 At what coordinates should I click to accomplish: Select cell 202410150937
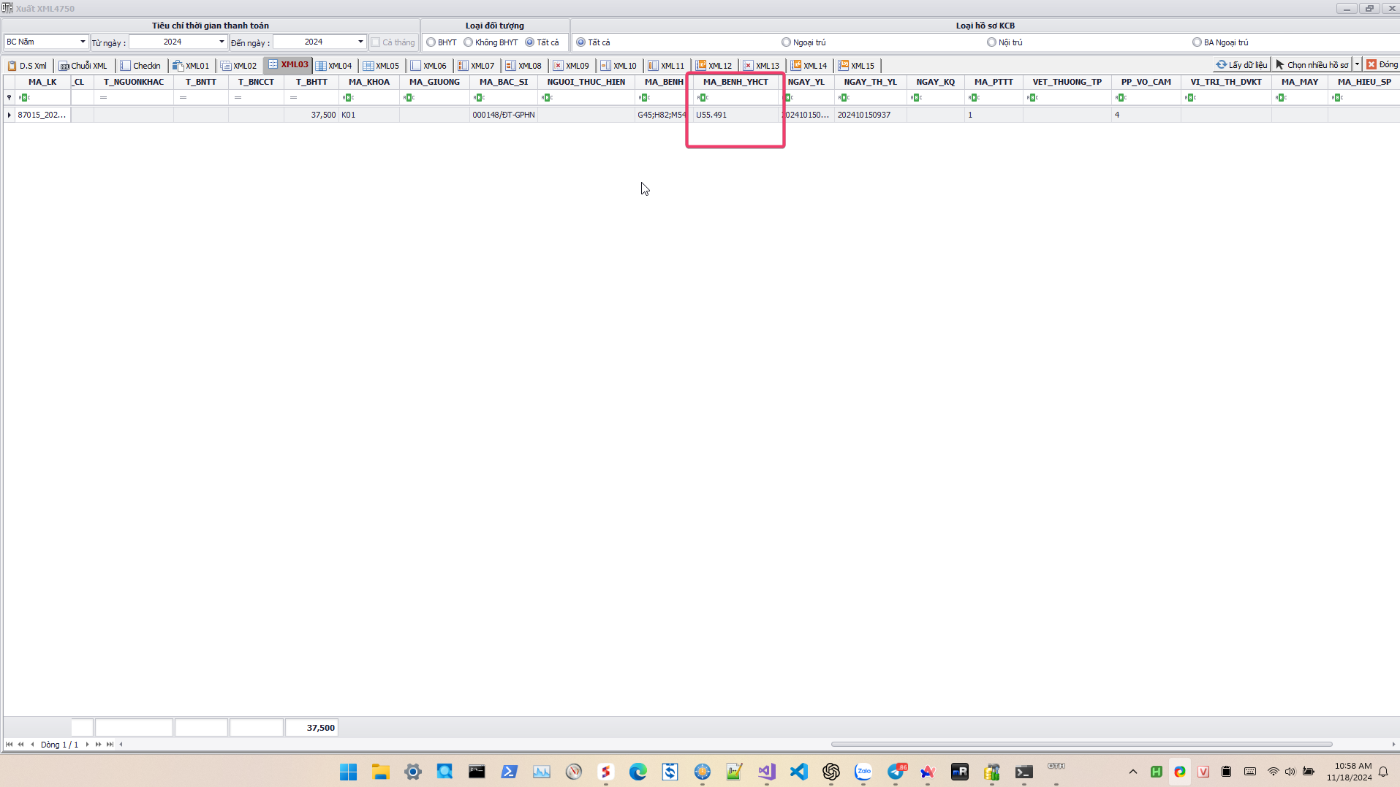pyautogui.click(x=870, y=115)
